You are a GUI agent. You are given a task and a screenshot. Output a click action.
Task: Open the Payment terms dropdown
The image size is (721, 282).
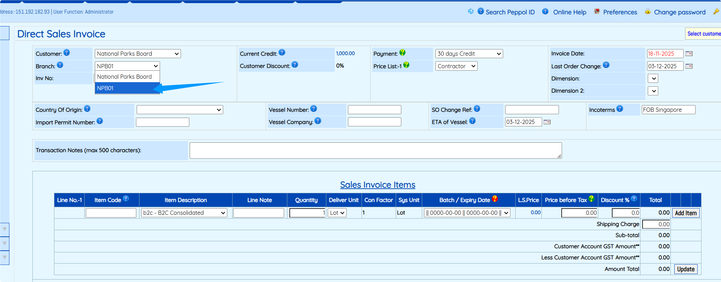coord(469,54)
